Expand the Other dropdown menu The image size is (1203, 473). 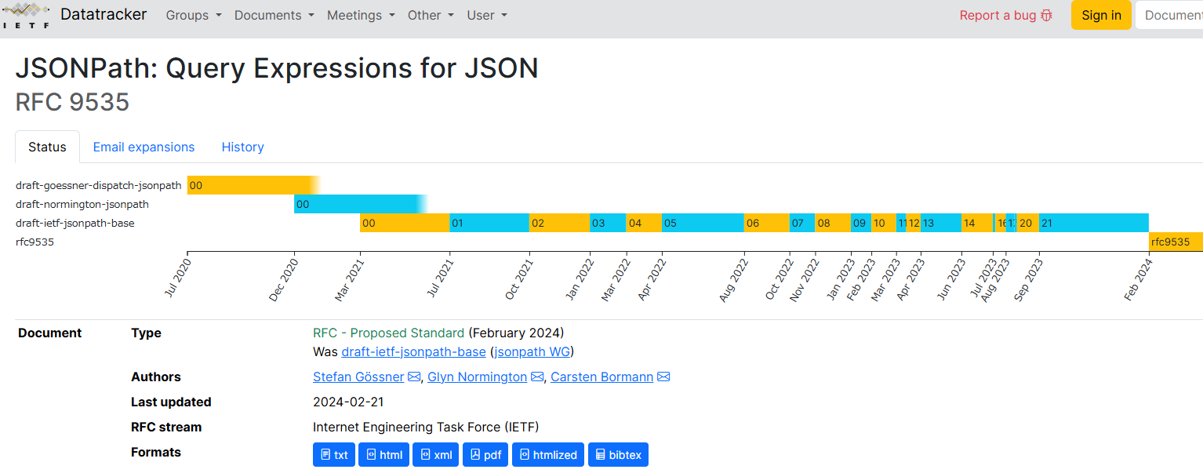(x=431, y=15)
